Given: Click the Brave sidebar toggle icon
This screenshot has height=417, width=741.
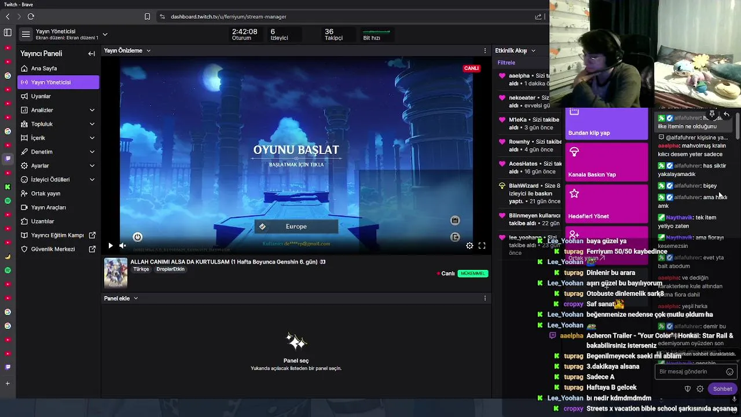Looking at the screenshot, I should pos(8,32).
